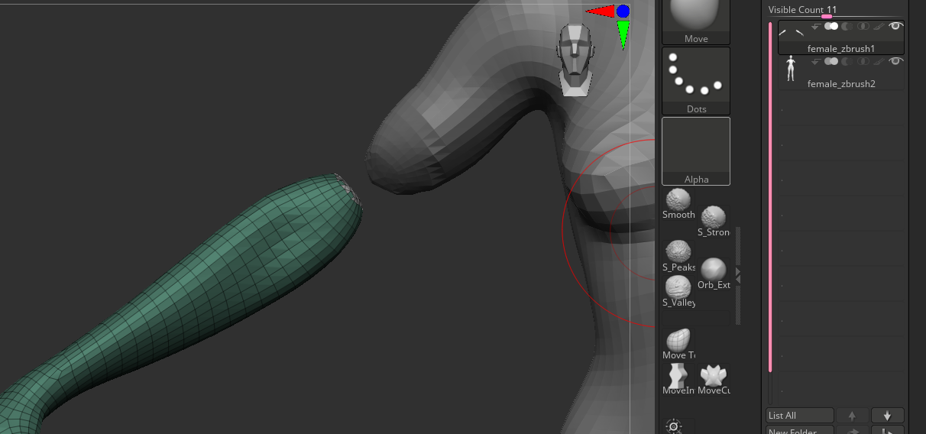Click the red X axis cone
Screen dimensions: 926x434
coord(601,11)
